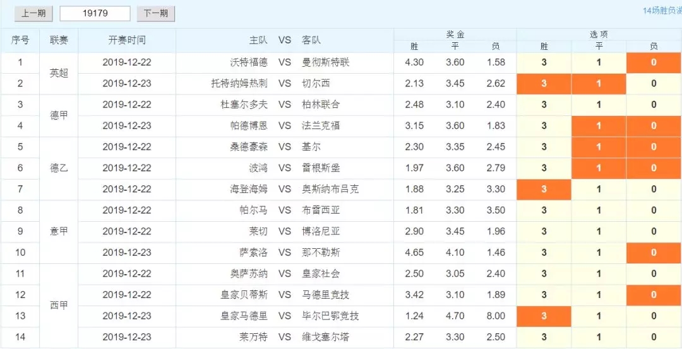Image resolution: width=682 pixels, height=349 pixels.
Task: Select loss option 0 for 托特纳姆热刺 match
Action: point(654,83)
